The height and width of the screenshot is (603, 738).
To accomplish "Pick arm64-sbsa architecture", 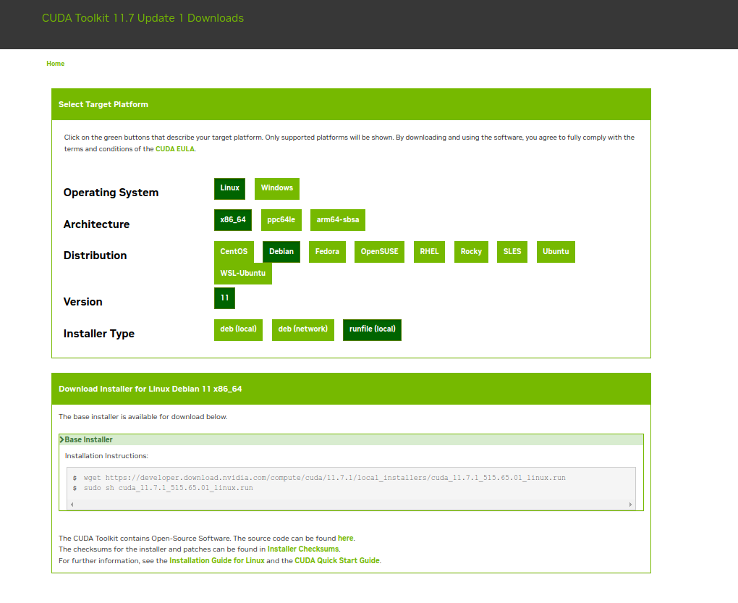I will click(338, 220).
